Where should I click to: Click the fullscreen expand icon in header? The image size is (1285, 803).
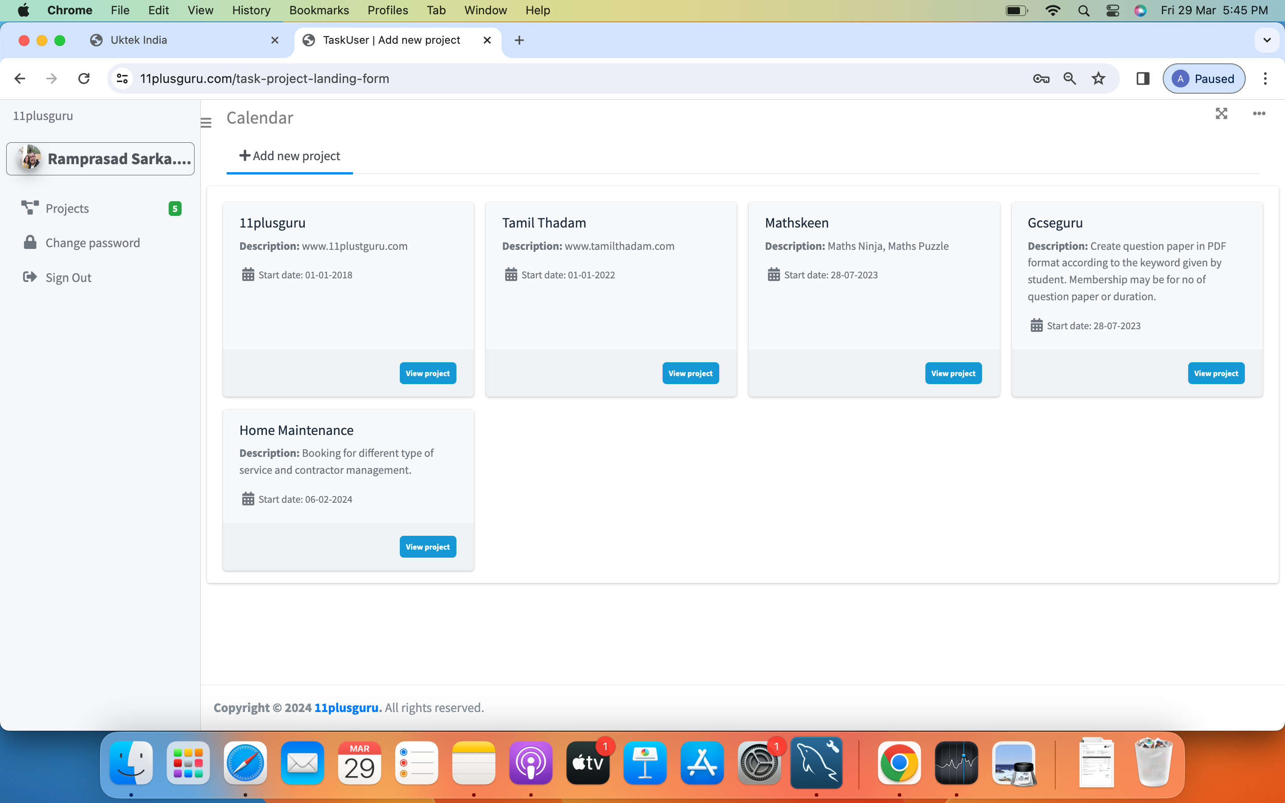1221,114
